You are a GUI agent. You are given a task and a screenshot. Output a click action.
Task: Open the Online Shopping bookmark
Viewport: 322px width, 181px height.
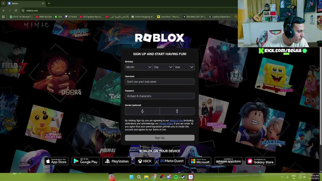pos(142,17)
